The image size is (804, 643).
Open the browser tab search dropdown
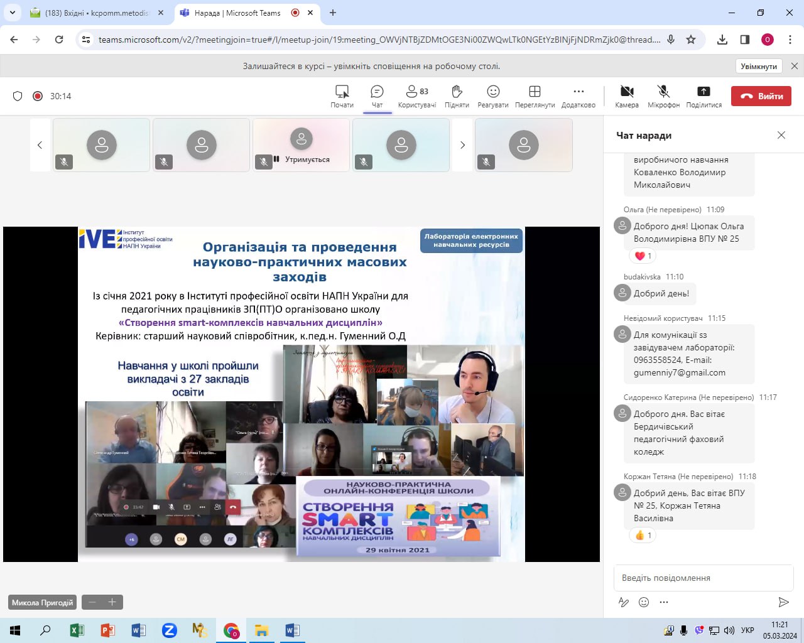pyautogui.click(x=12, y=13)
